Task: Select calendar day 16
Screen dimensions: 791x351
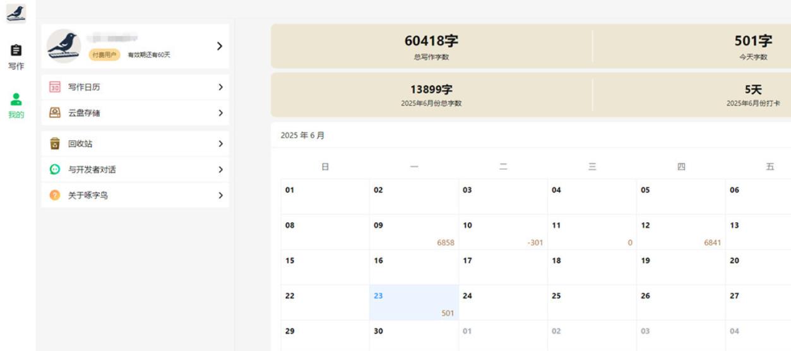Action: (414, 267)
